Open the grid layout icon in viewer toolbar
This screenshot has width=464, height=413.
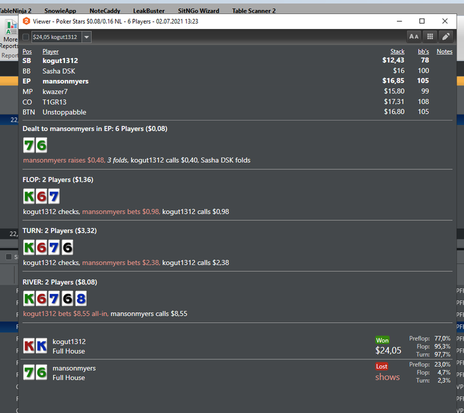pos(430,36)
